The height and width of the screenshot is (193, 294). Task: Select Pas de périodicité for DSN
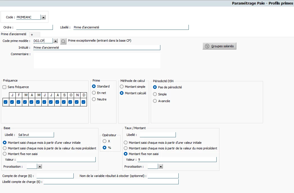tap(155, 87)
